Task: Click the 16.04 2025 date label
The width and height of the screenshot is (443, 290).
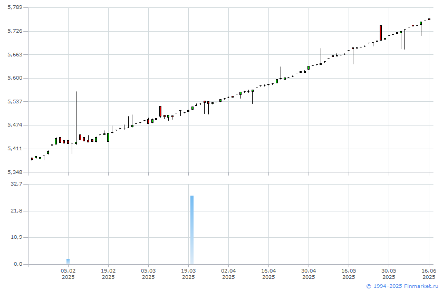Action: point(268,274)
